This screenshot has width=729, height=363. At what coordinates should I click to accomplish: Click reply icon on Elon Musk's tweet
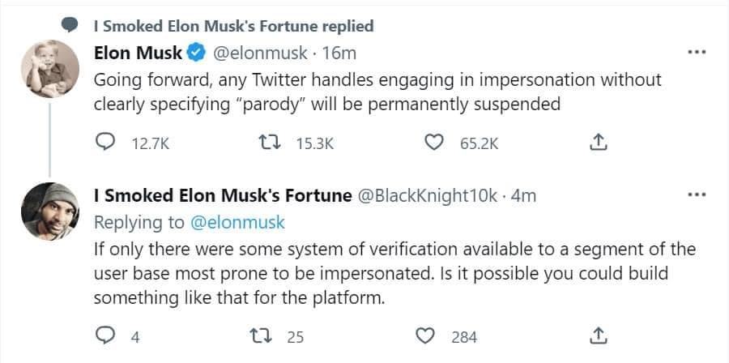pos(106,143)
